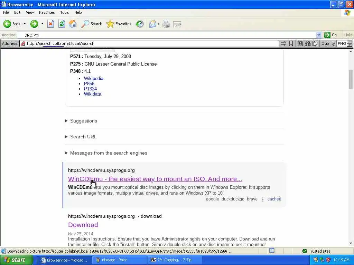Click the scrollbar down arrow
354x265 pixels.
point(351,243)
